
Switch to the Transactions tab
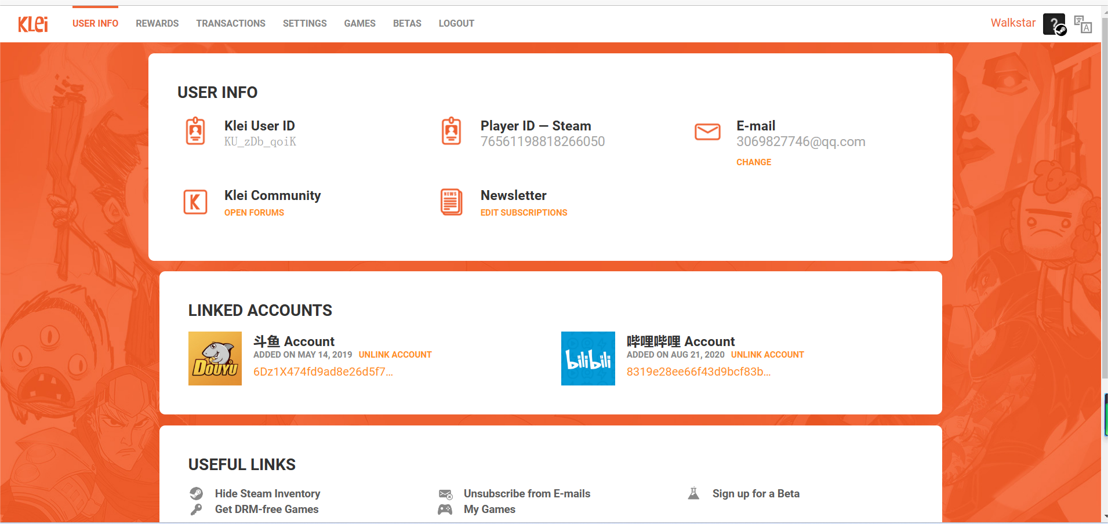(231, 24)
